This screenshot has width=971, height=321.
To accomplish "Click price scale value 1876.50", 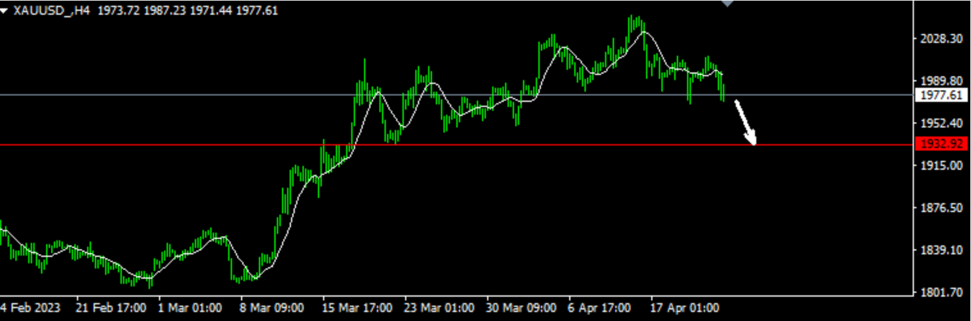I will (x=942, y=208).
